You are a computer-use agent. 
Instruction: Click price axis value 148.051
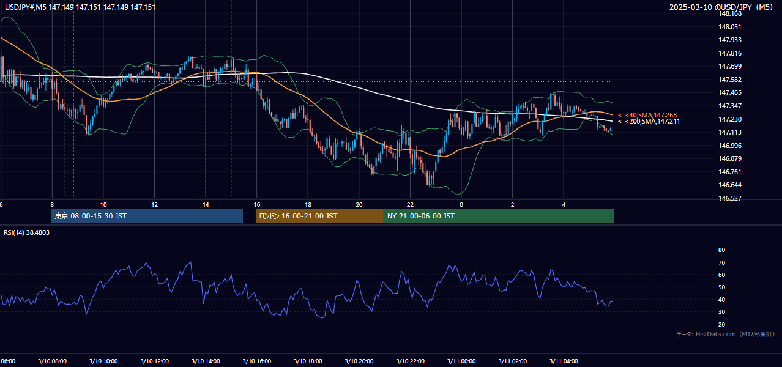click(729, 27)
